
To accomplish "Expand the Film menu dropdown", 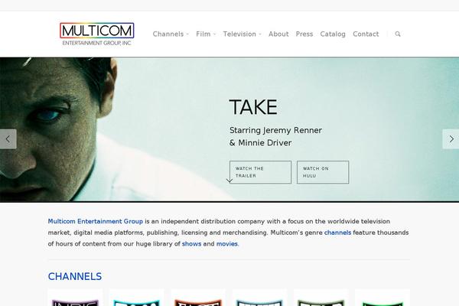I will coord(206,34).
